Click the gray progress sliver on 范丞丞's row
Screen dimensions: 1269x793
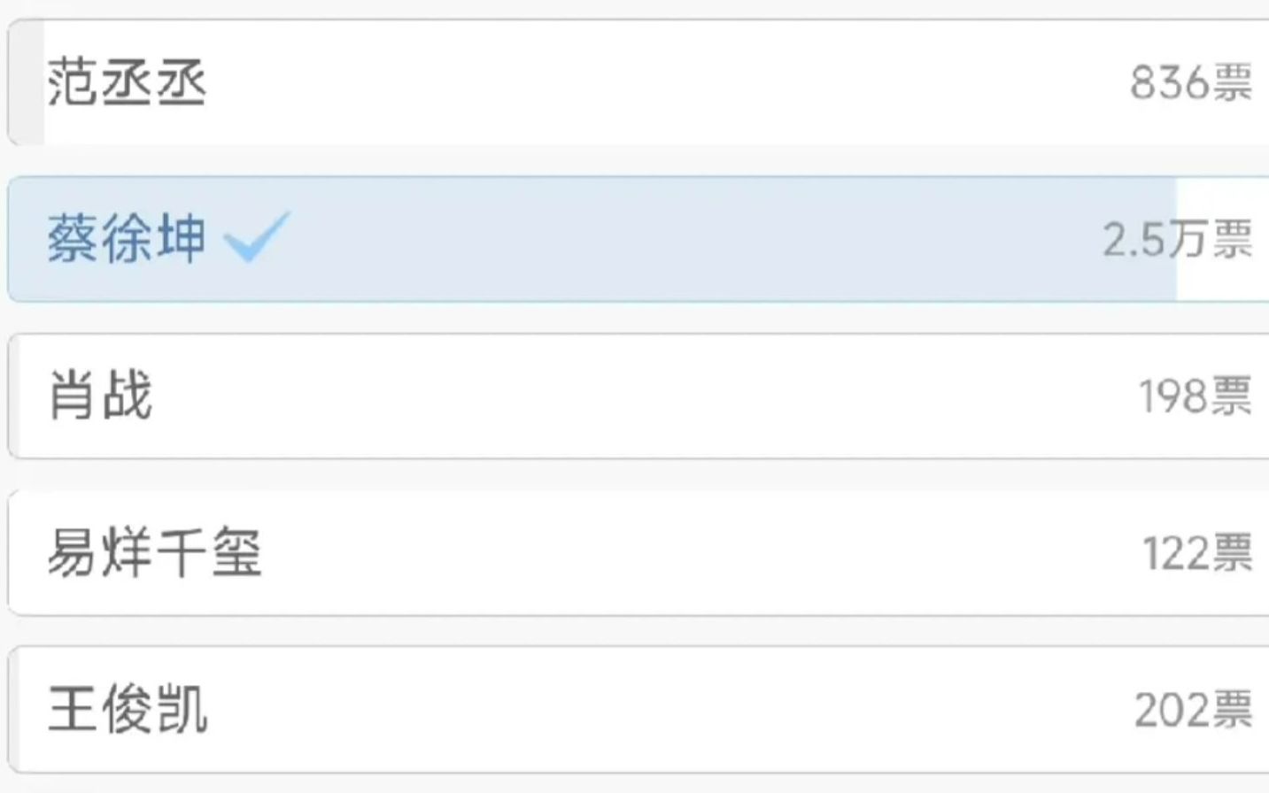[x=27, y=82]
